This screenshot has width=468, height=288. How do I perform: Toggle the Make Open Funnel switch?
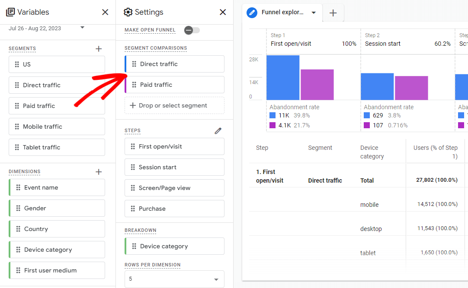[x=192, y=30]
